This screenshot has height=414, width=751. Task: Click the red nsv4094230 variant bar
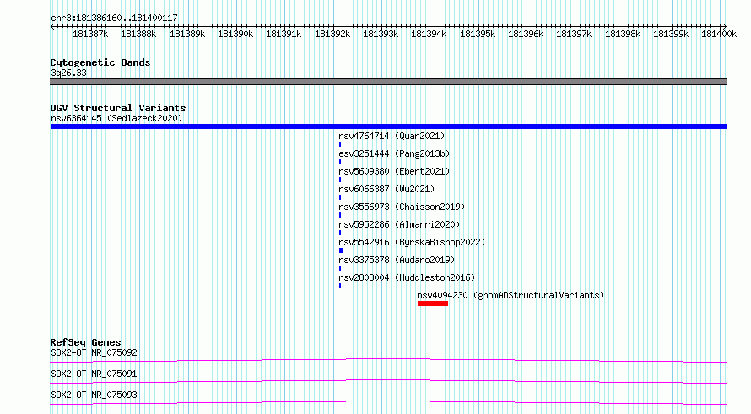433,304
